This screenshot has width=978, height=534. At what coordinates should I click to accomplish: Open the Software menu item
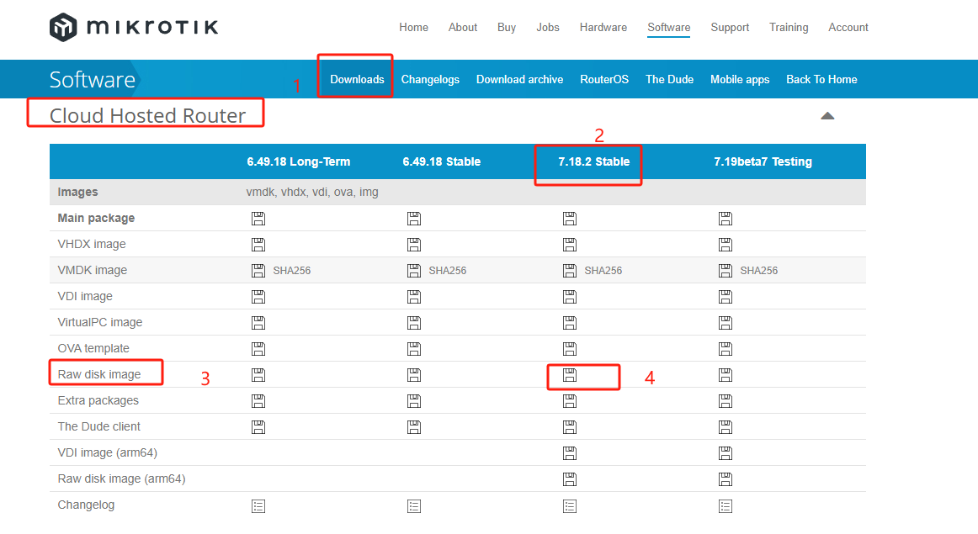coord(668,28)
